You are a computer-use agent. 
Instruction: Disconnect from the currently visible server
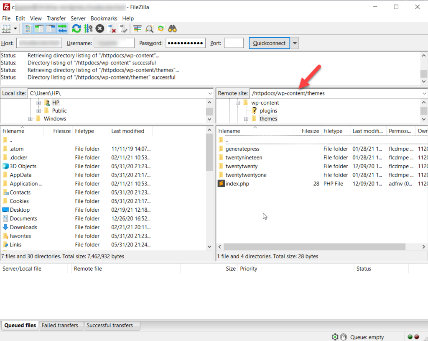coord(112,29)
